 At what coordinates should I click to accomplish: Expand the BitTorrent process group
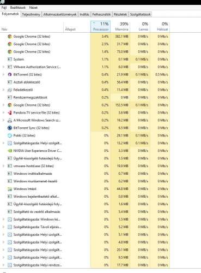click(x=3, y=74)
